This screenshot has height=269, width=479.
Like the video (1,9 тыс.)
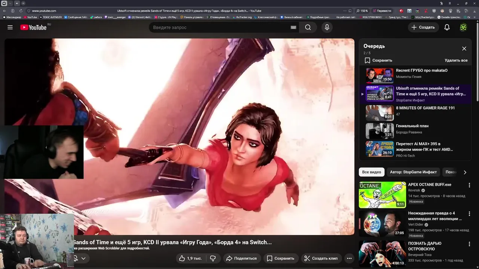[x=190, y=258]
